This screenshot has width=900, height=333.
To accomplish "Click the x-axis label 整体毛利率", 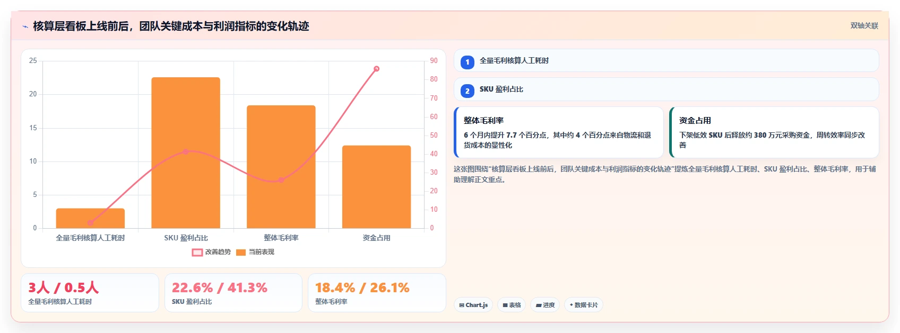I will point(281,238).
